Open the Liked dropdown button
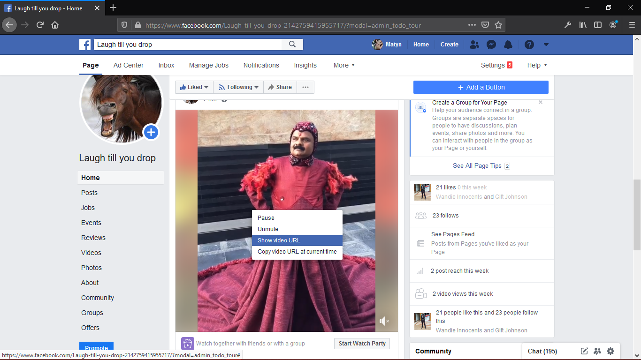The width and height of the screenshot is (641, 360). pos(194,87)
